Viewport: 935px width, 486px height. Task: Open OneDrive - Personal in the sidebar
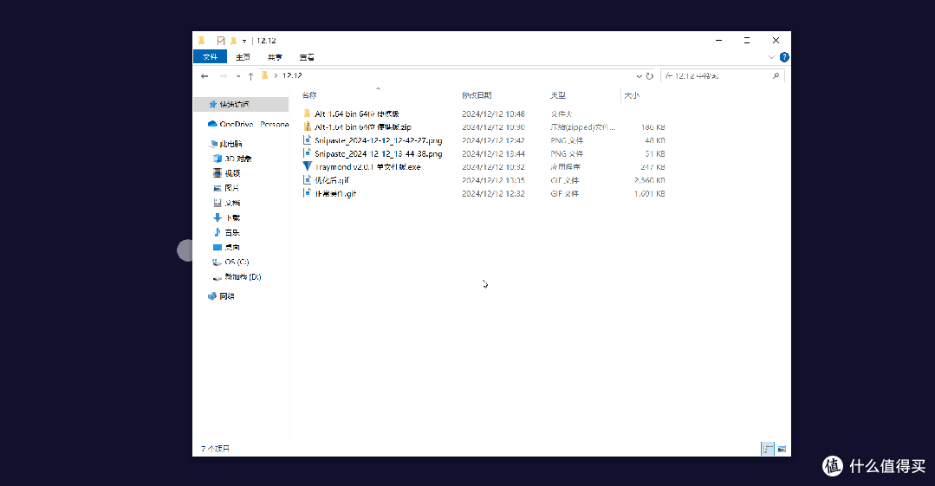248,124
